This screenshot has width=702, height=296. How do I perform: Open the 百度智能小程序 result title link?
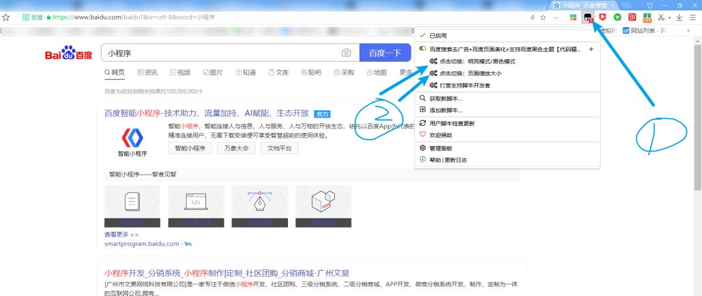coord(207,113)
